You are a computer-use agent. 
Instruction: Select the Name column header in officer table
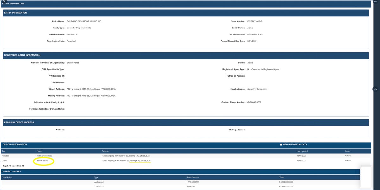tap(39, 151)
